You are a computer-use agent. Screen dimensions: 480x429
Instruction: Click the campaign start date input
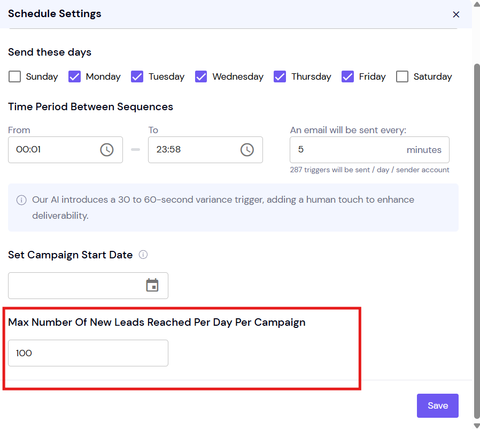click(88, 286)
